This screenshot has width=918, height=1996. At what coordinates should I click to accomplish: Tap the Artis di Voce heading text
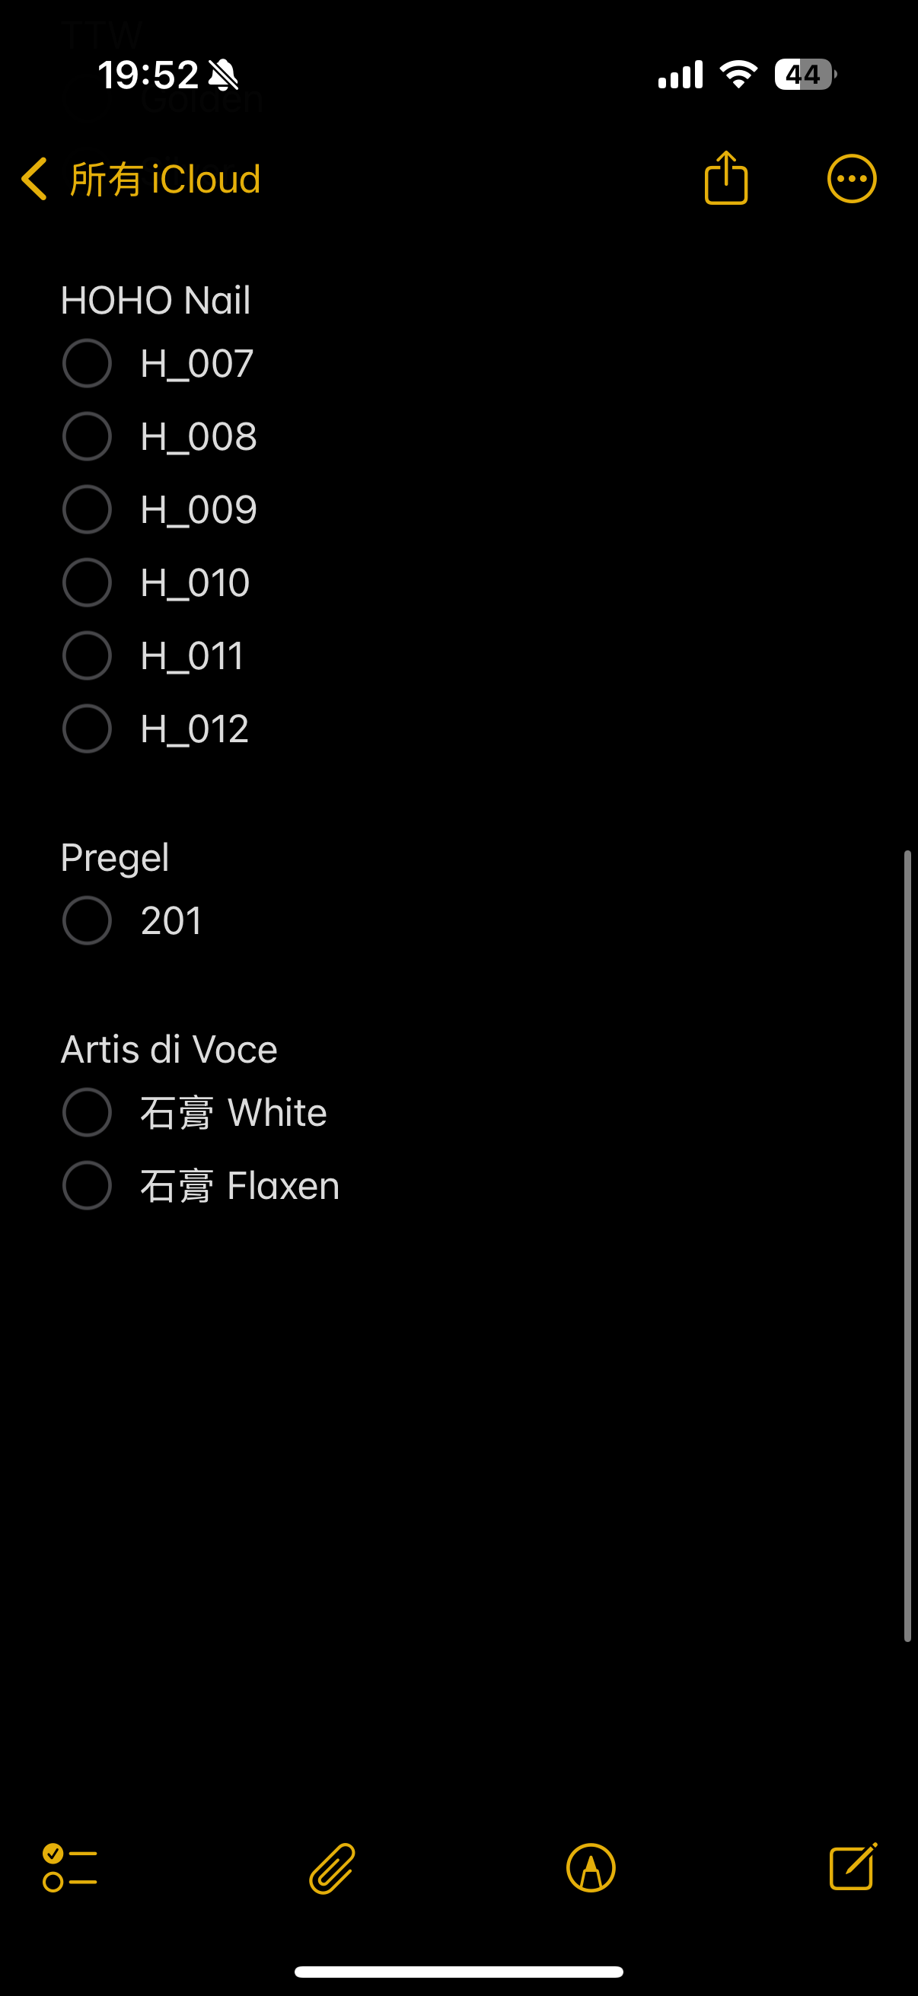(x=169, y=1049)
